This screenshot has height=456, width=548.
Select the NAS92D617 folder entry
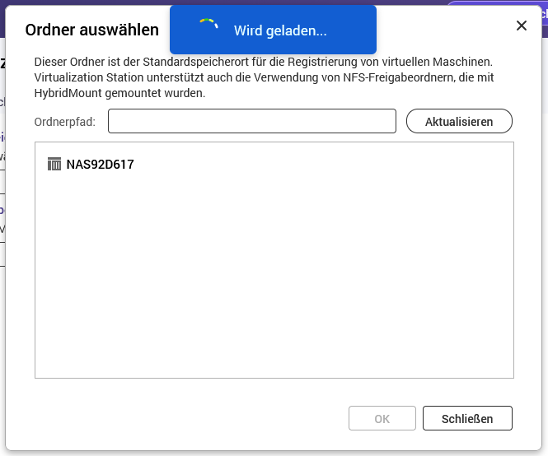coord(100,164)
